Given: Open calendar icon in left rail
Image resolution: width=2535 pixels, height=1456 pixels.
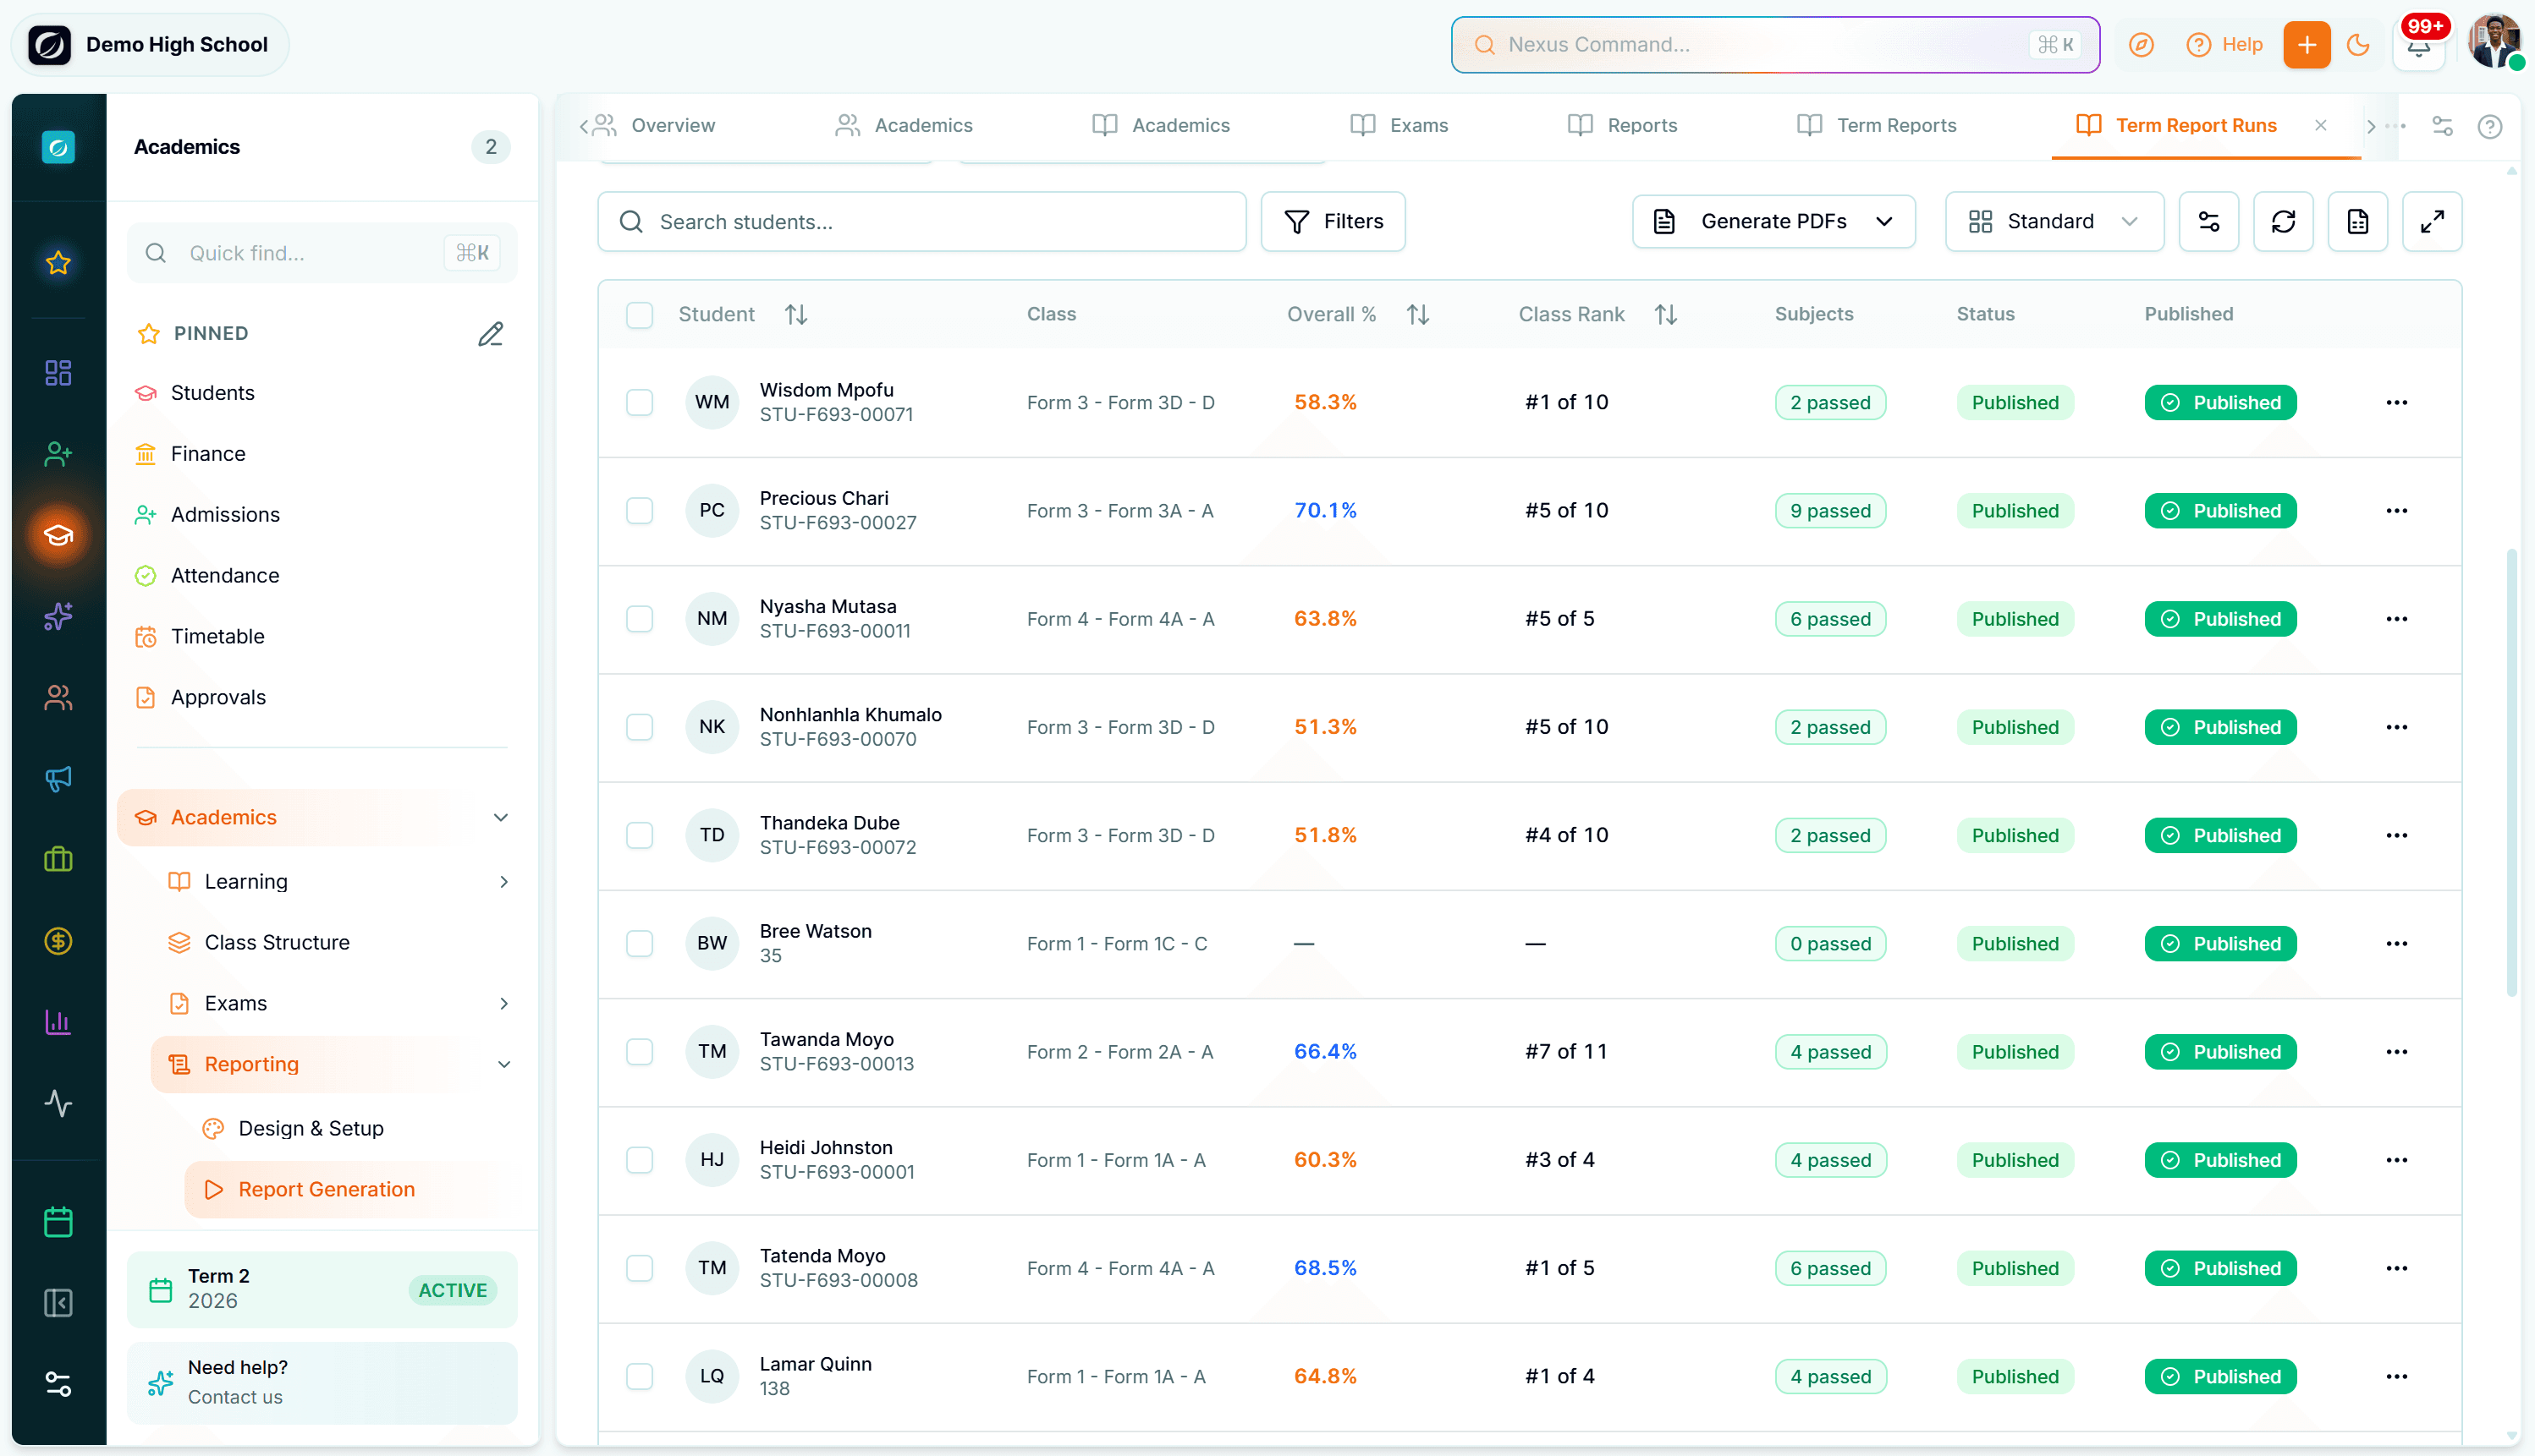Looking at the screenshot, I should click(58, 1221).
